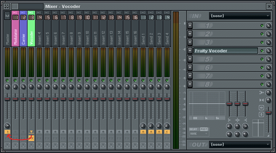This screenshot has height=153, width=276.
Task: Open the delay NONE dropdown
Action: 199,134
